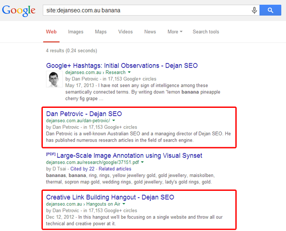Go to the Videos tab
This screenshot has height=231, width=286.
(125, 32)
